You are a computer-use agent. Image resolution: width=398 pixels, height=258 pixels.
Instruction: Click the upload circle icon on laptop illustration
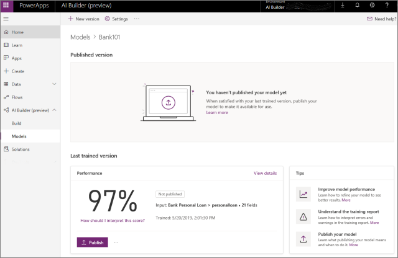pyautogui.click(x=169, y=102)
